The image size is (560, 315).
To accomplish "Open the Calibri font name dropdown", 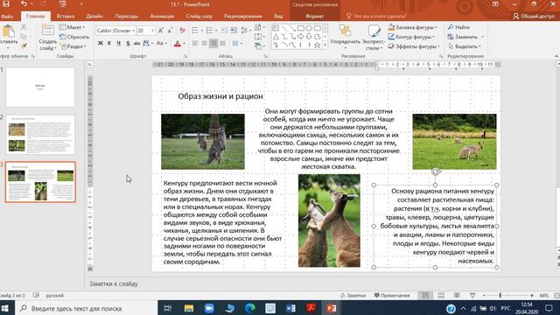I will point(134,31).
